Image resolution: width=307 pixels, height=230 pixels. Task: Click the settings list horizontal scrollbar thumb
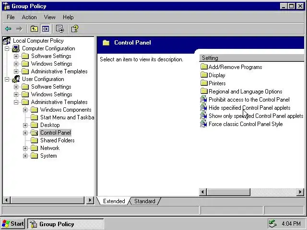(x=228, y=192)
